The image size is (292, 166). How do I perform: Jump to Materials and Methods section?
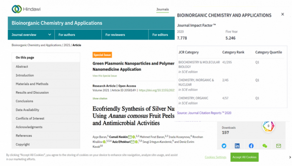[x=32, y=84]
